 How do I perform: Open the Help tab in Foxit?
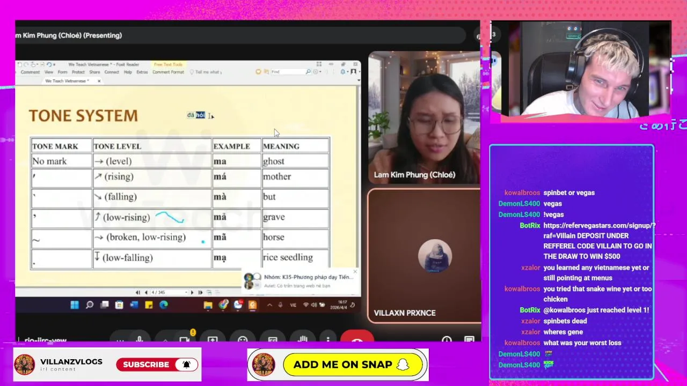click(128, 72)
